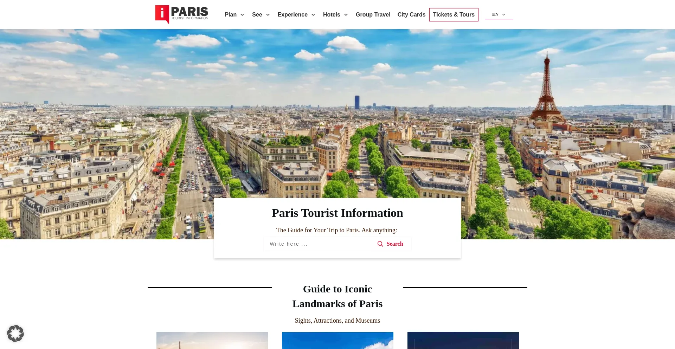Open the first landmark thumbnail image

(x=212, y=340)
